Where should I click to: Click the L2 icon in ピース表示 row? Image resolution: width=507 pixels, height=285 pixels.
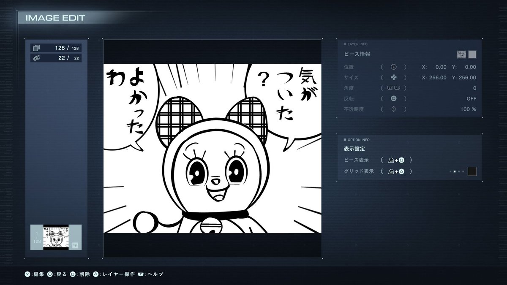point(391,160)
